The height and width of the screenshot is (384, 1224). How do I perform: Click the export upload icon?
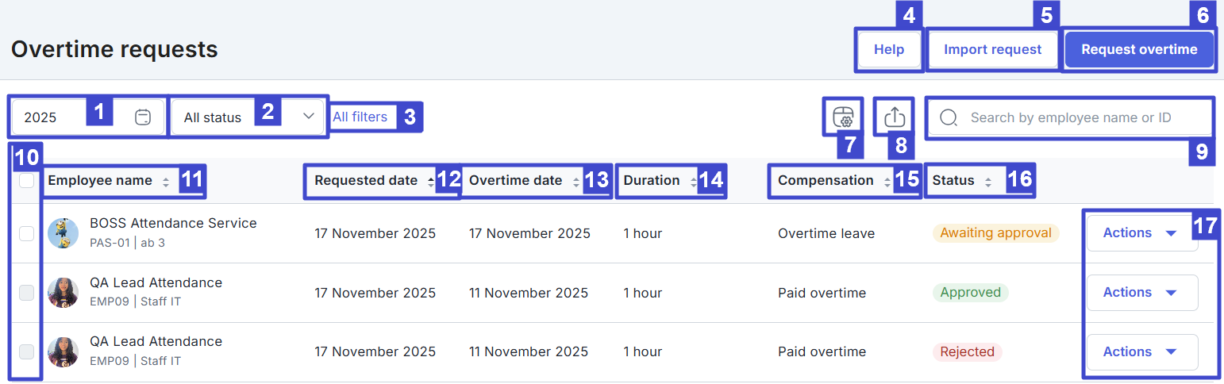(895, 117)
